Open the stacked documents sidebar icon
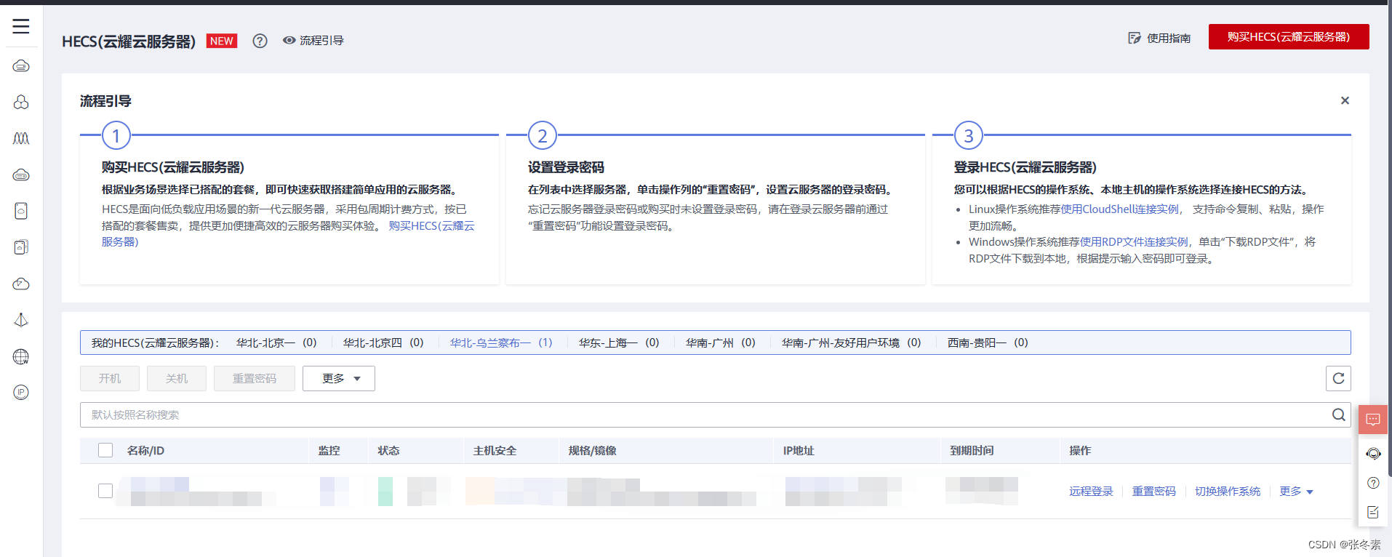This screenshot has height=557, width=1392. coord(21,247)
